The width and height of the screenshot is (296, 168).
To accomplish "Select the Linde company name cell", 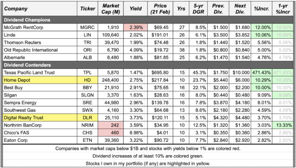I will click(x=40, y=35).
